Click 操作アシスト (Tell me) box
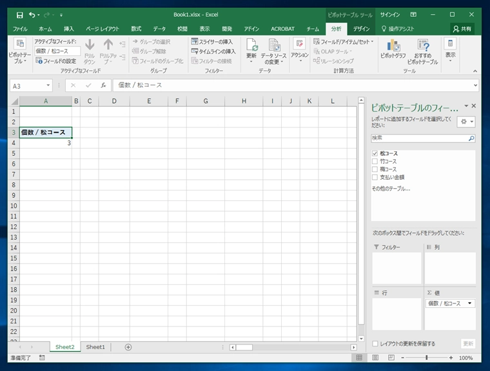Viewport: 490px width, 371px height. 398,29
